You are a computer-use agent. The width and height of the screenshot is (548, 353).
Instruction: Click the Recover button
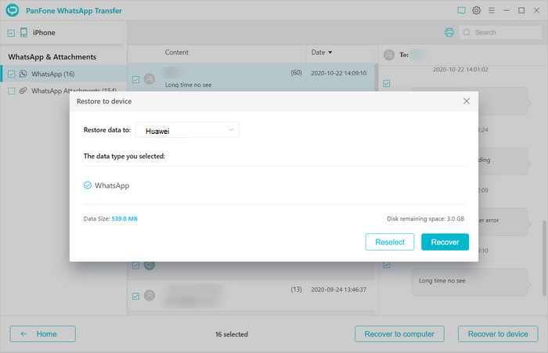pos(445,242)
